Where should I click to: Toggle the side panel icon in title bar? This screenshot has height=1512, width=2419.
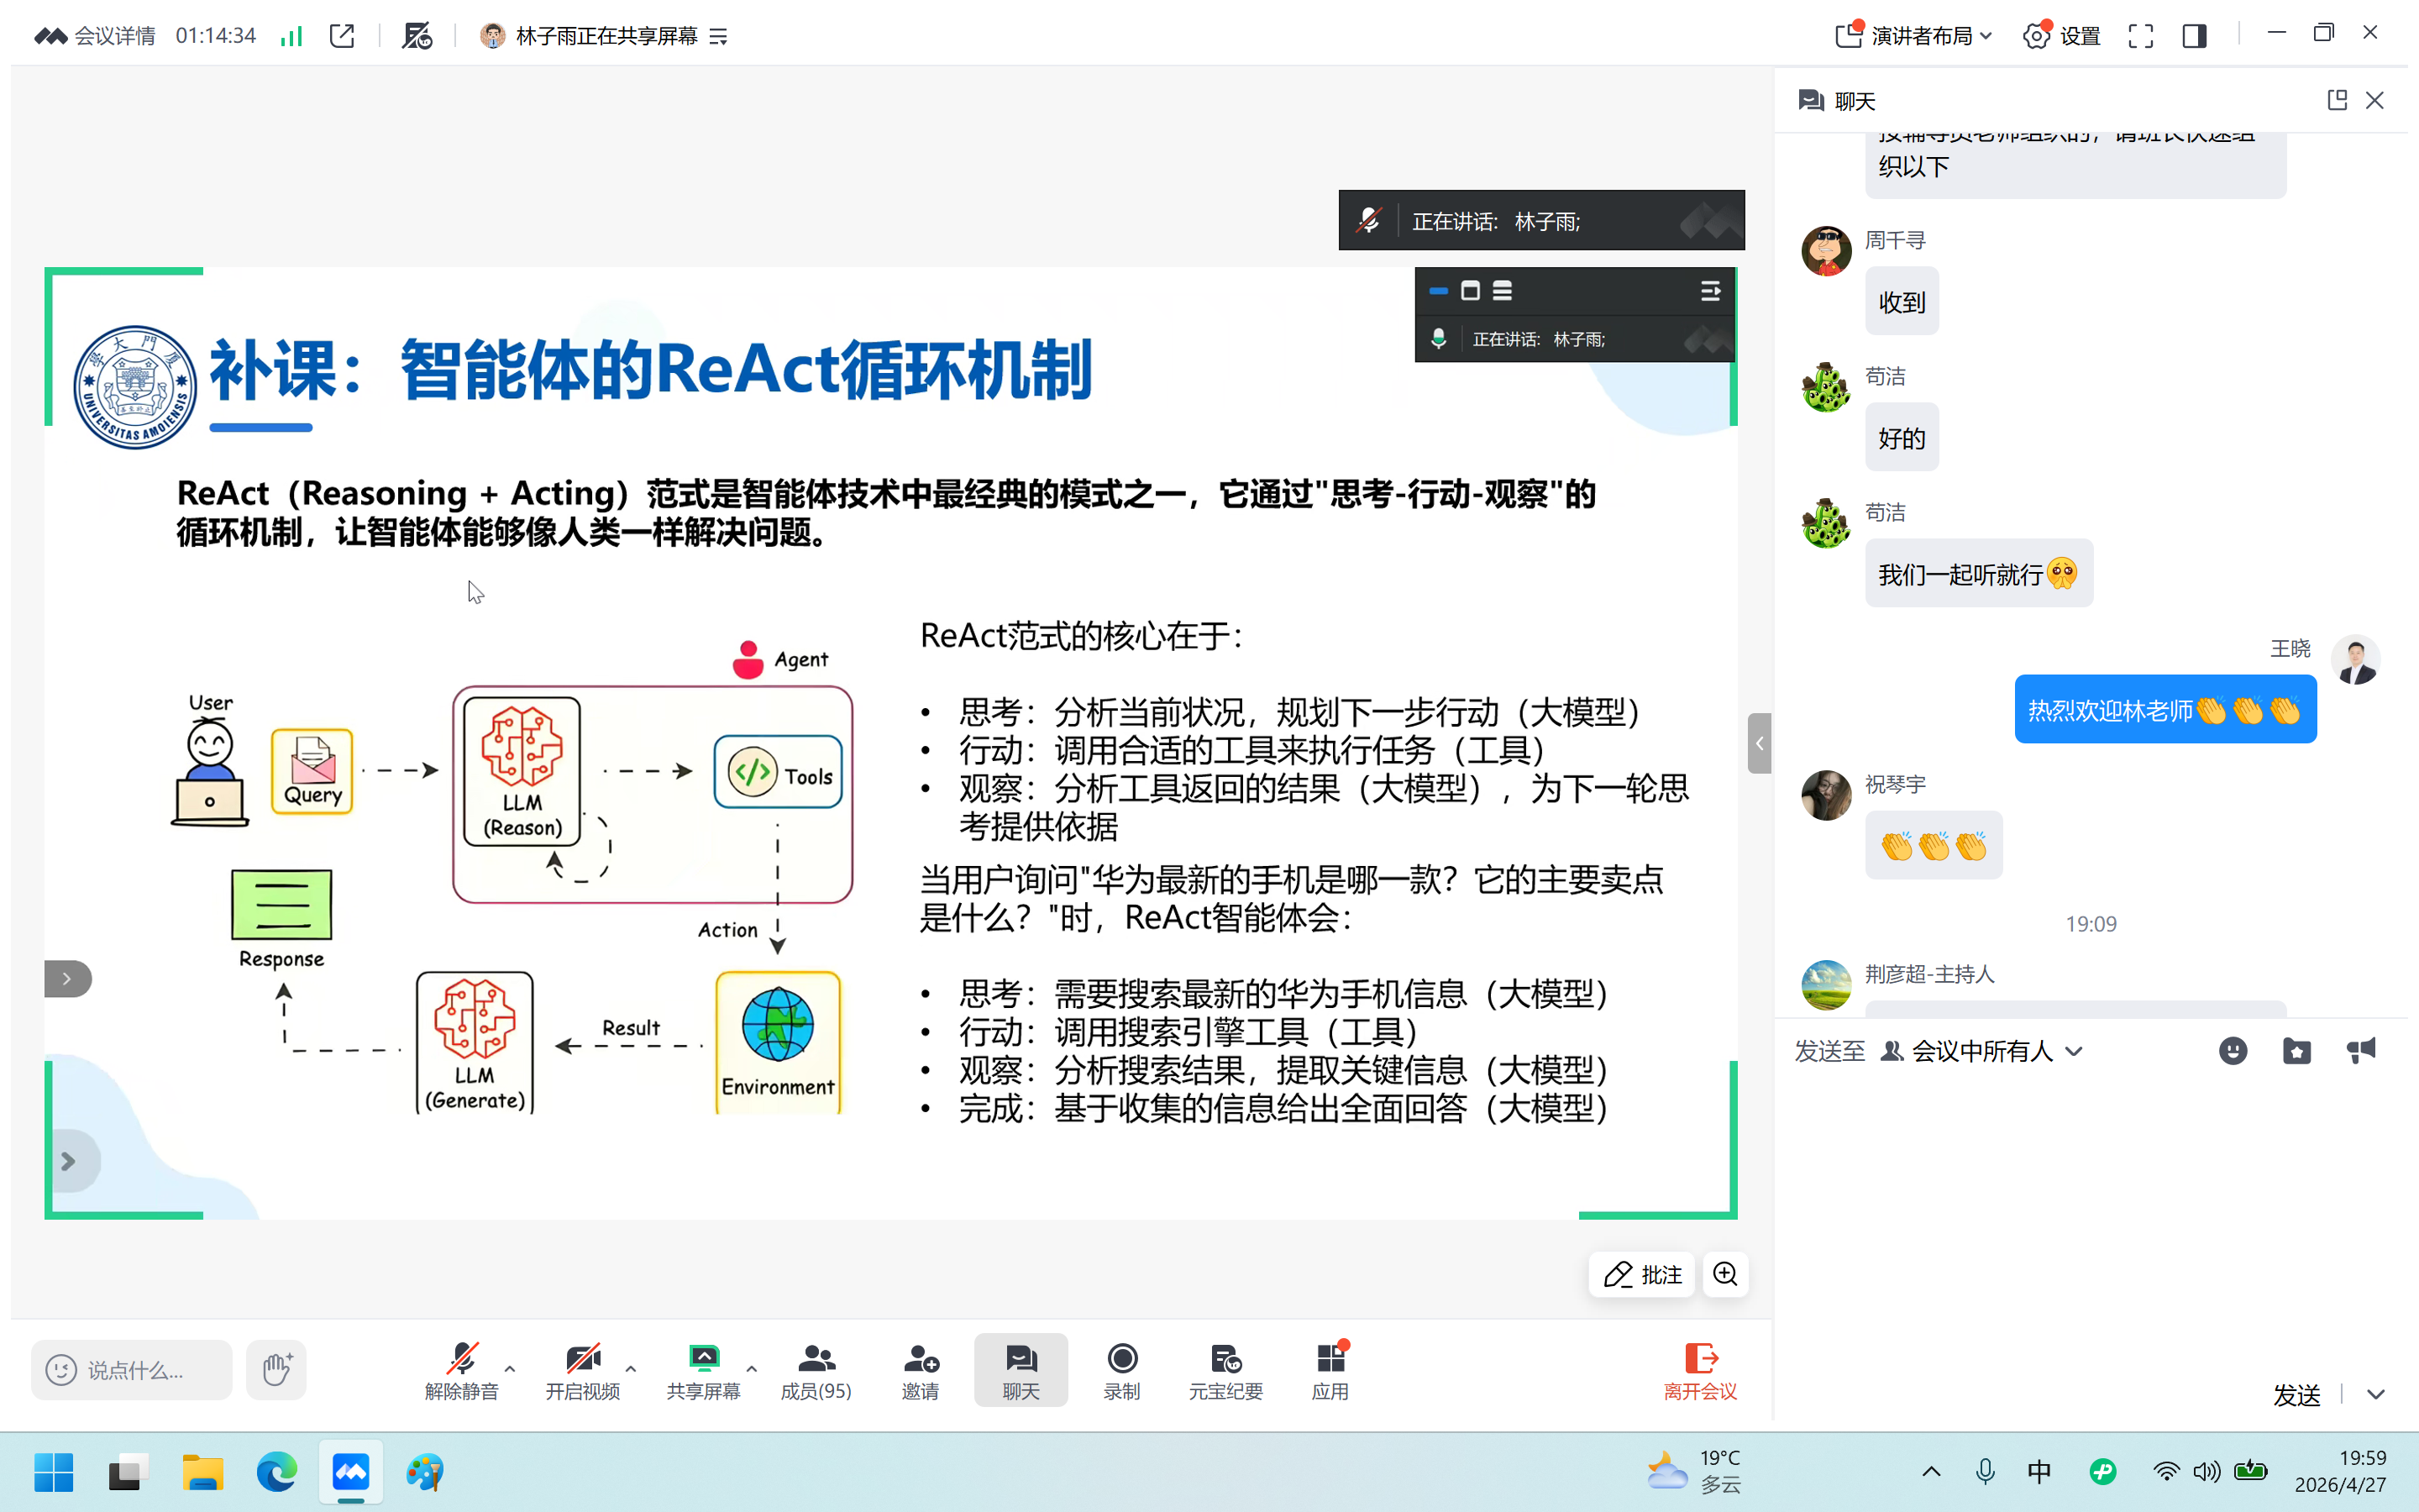click(2194, 37)
